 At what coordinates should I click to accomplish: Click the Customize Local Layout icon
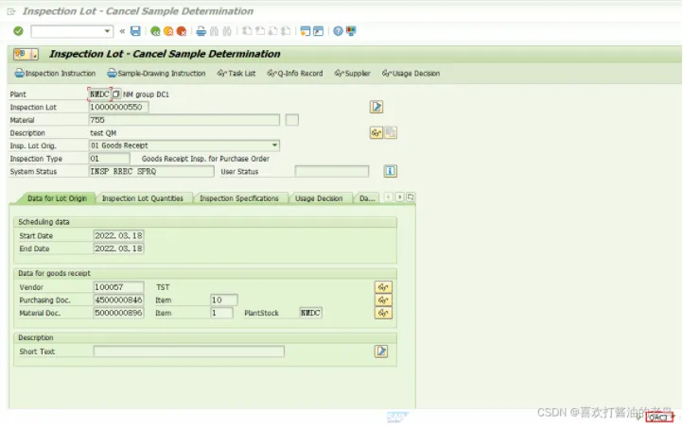pyautogui.click(x=351, y=31)
